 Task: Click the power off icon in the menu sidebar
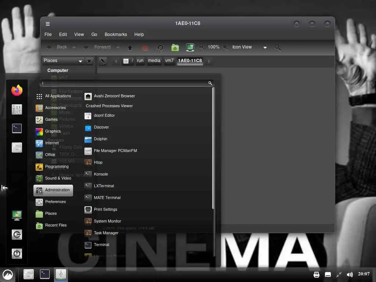point(17,253)
